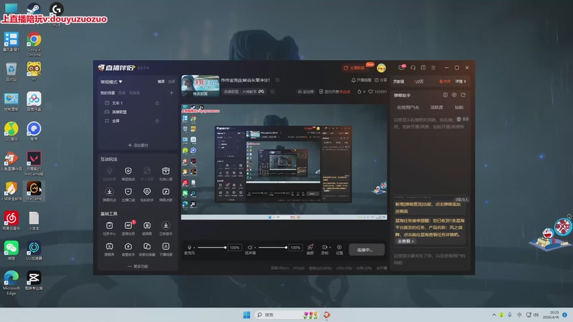The image size is (573, 322).
Task: Click the microphone volume slider handle
Action: click(225, 248)
